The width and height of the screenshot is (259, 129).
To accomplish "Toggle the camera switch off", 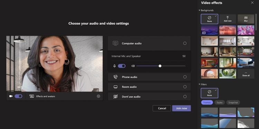I will 19,96.
